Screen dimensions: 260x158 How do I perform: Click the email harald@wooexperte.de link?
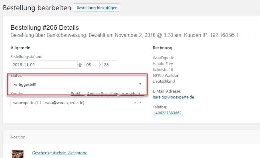[173, 97]
